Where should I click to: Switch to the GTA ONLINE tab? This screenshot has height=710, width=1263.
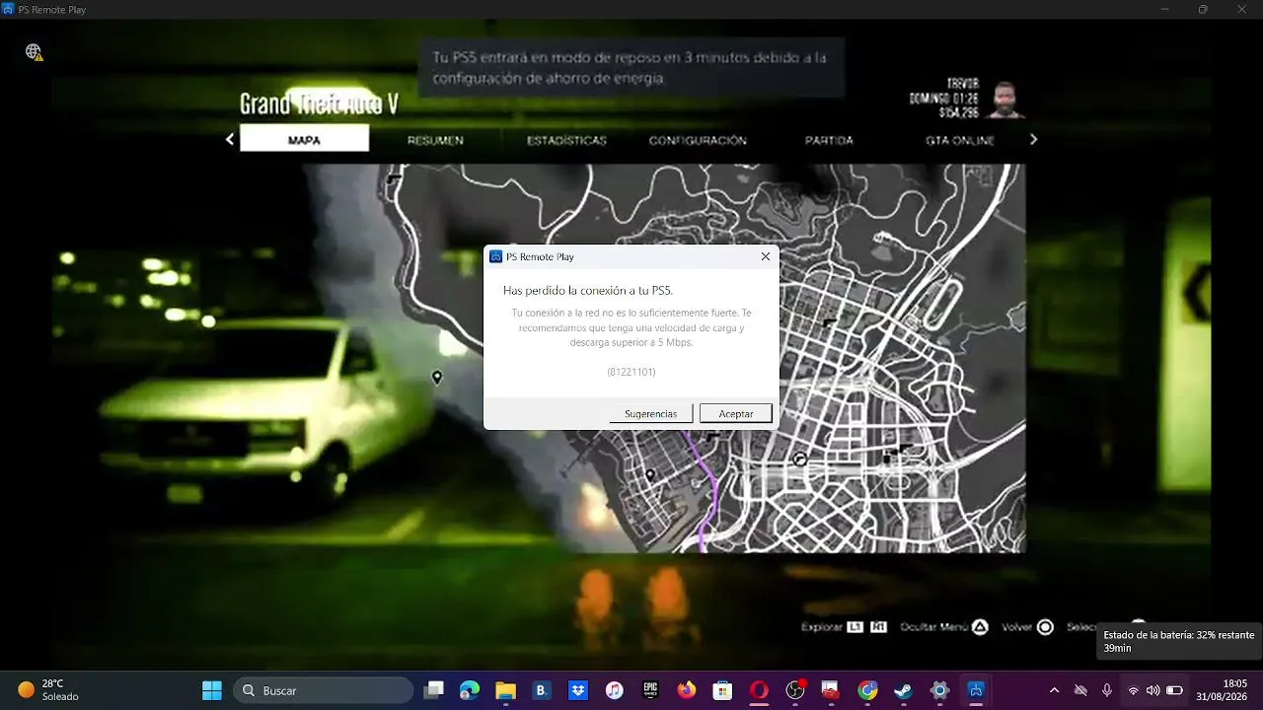[960, 140]
